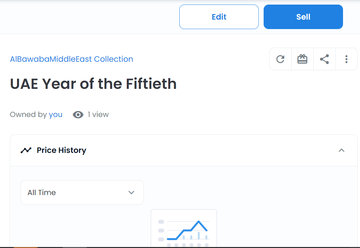Viewport: 360px width, 248px height.
Task: Click the eye views icon
Action: (x=78, y=115)
